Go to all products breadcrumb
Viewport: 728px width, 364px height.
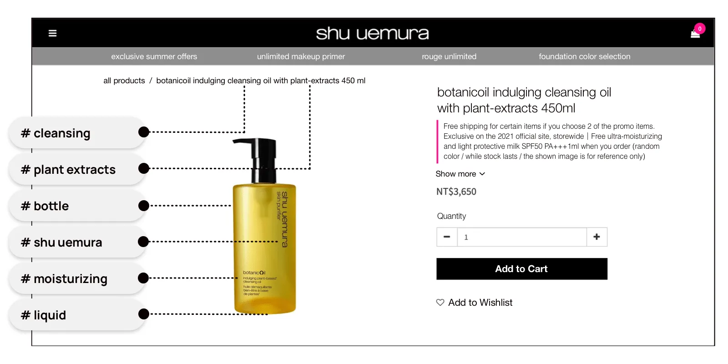click(x=124, y=81)
